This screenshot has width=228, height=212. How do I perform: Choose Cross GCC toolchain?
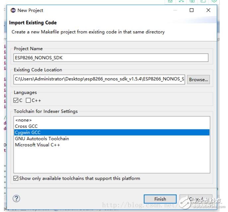point(26,126)
